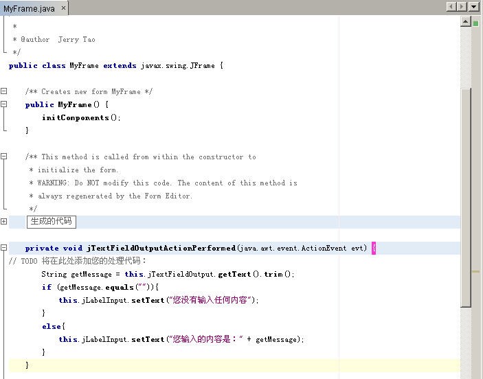
Task: Collapse the jTextFieldOutputActionPerformed method fold
Action: point(3,248)
